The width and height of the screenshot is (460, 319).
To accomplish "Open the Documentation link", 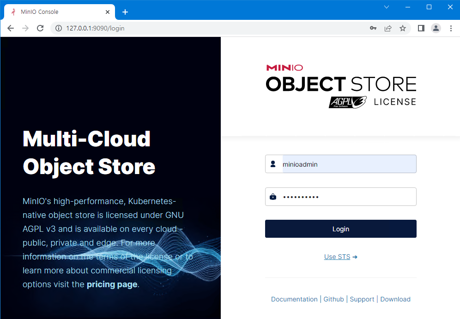I will click(294, 299).
